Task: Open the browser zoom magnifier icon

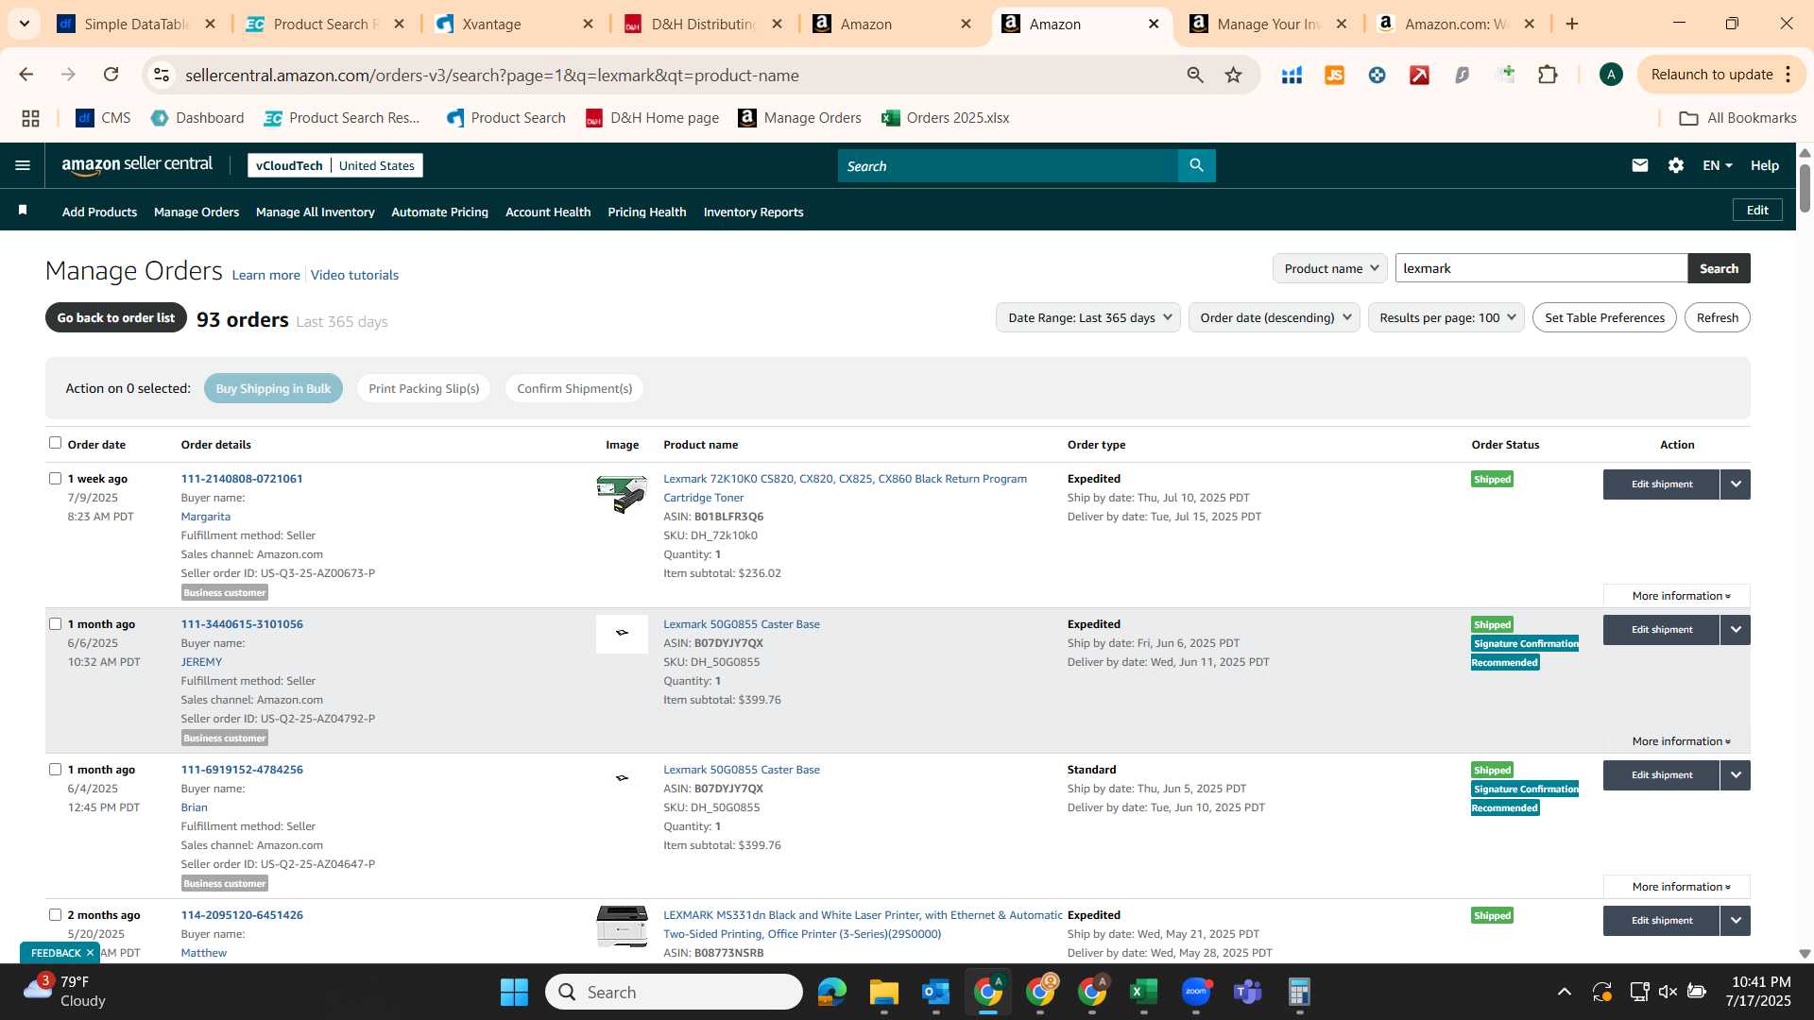Action: 1195,75
